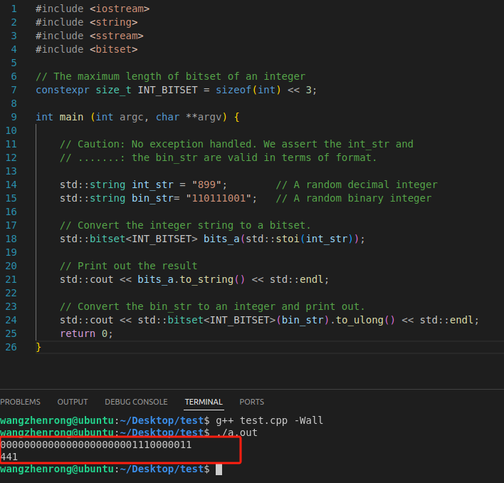
Task: Place cursor on 'int main' definition
Action: pyautogui.click(x=60, y=117)
